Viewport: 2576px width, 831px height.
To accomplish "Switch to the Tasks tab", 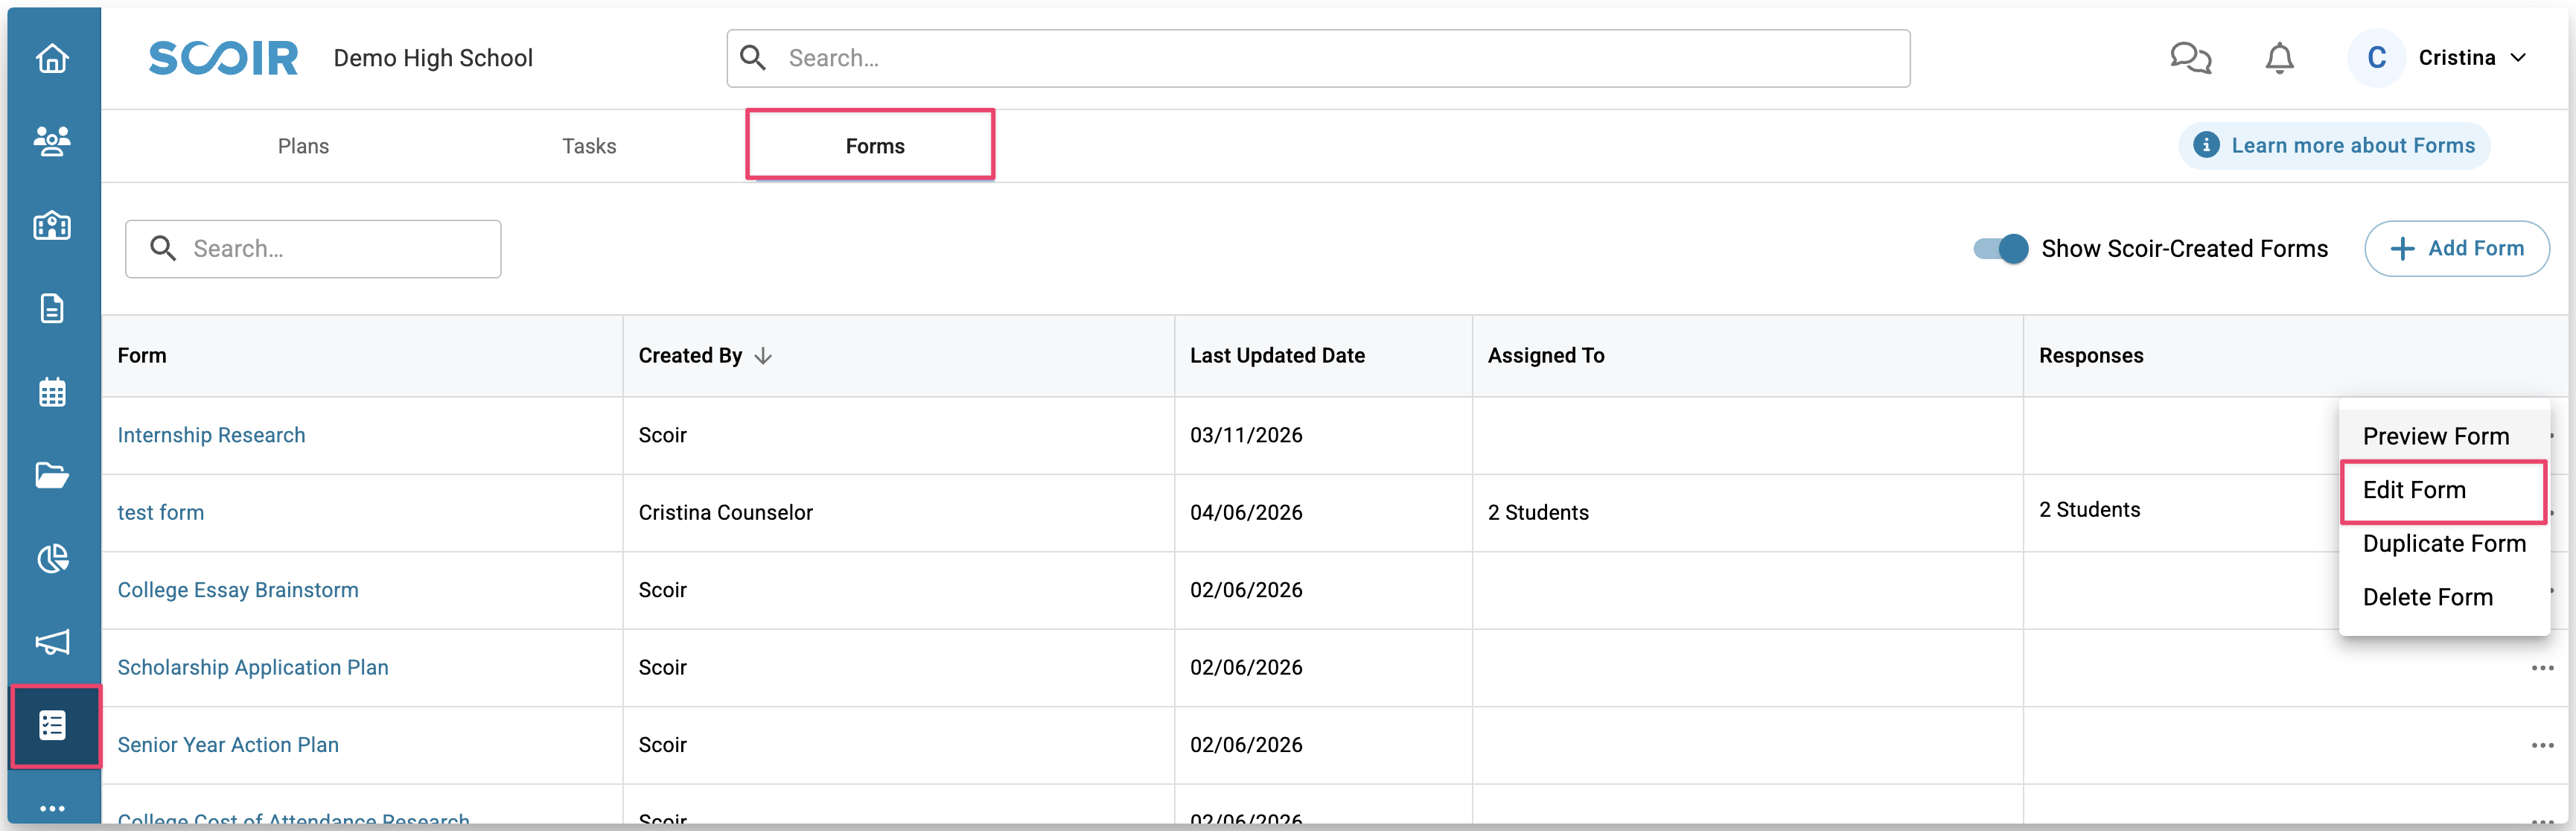I will (589, 146).
